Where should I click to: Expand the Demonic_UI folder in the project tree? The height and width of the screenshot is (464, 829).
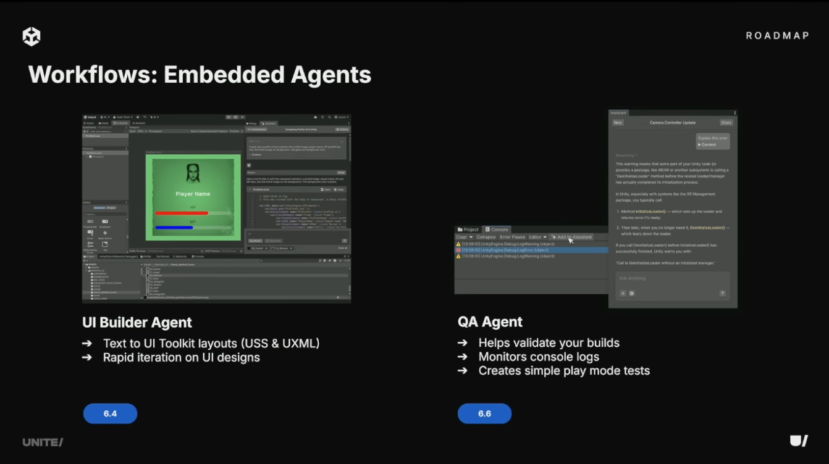(86, 271)
